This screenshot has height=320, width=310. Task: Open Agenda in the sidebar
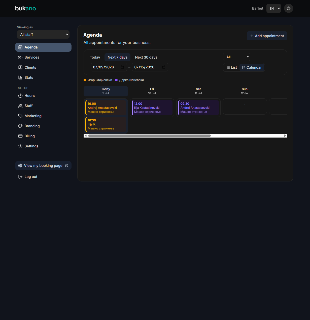click(x=43, y=47)
